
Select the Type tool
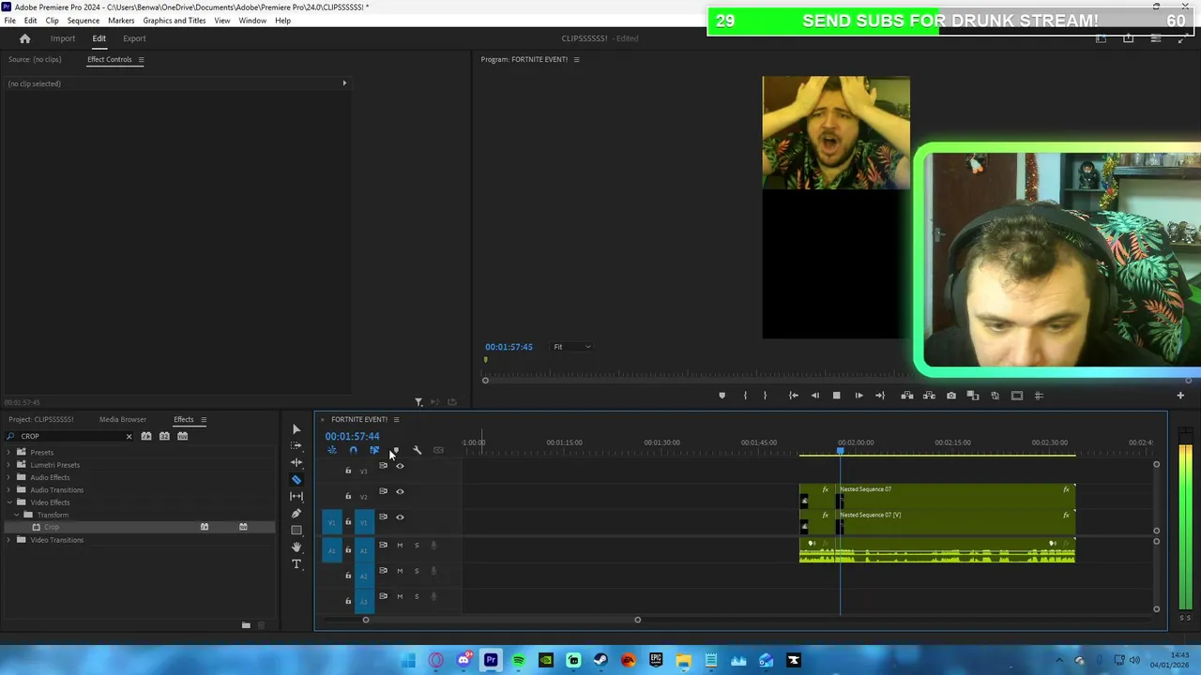tap(296, 564)
